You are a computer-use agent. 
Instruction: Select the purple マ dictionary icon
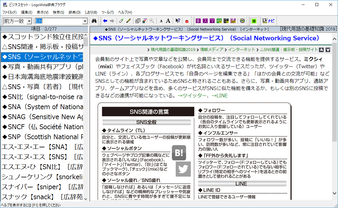click(x=212, y=21)
